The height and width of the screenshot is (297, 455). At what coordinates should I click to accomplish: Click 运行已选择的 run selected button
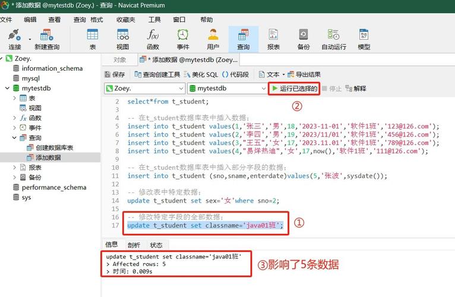click(294, 89)
